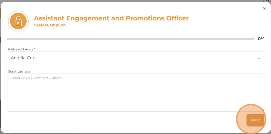271x134 pixels.
Task: Click the Assistant Engagement and Promotions Officer title
Action: [111, 18]
